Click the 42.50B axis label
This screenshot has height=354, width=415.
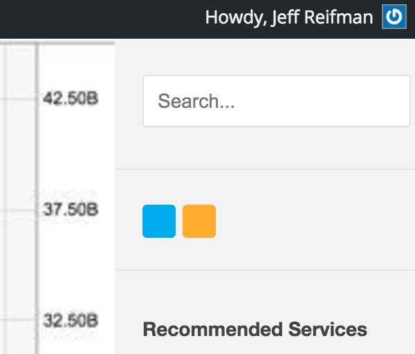(x=71, y=98)
